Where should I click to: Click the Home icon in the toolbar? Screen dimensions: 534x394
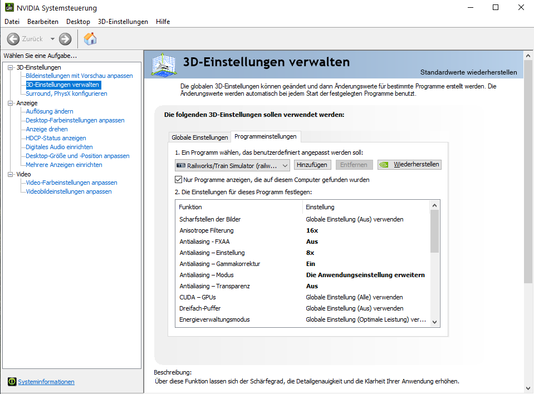[90, 39]
